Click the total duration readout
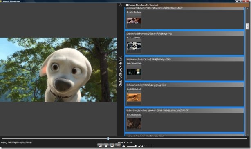Screen dimensions: 251x149 (129, 142)
